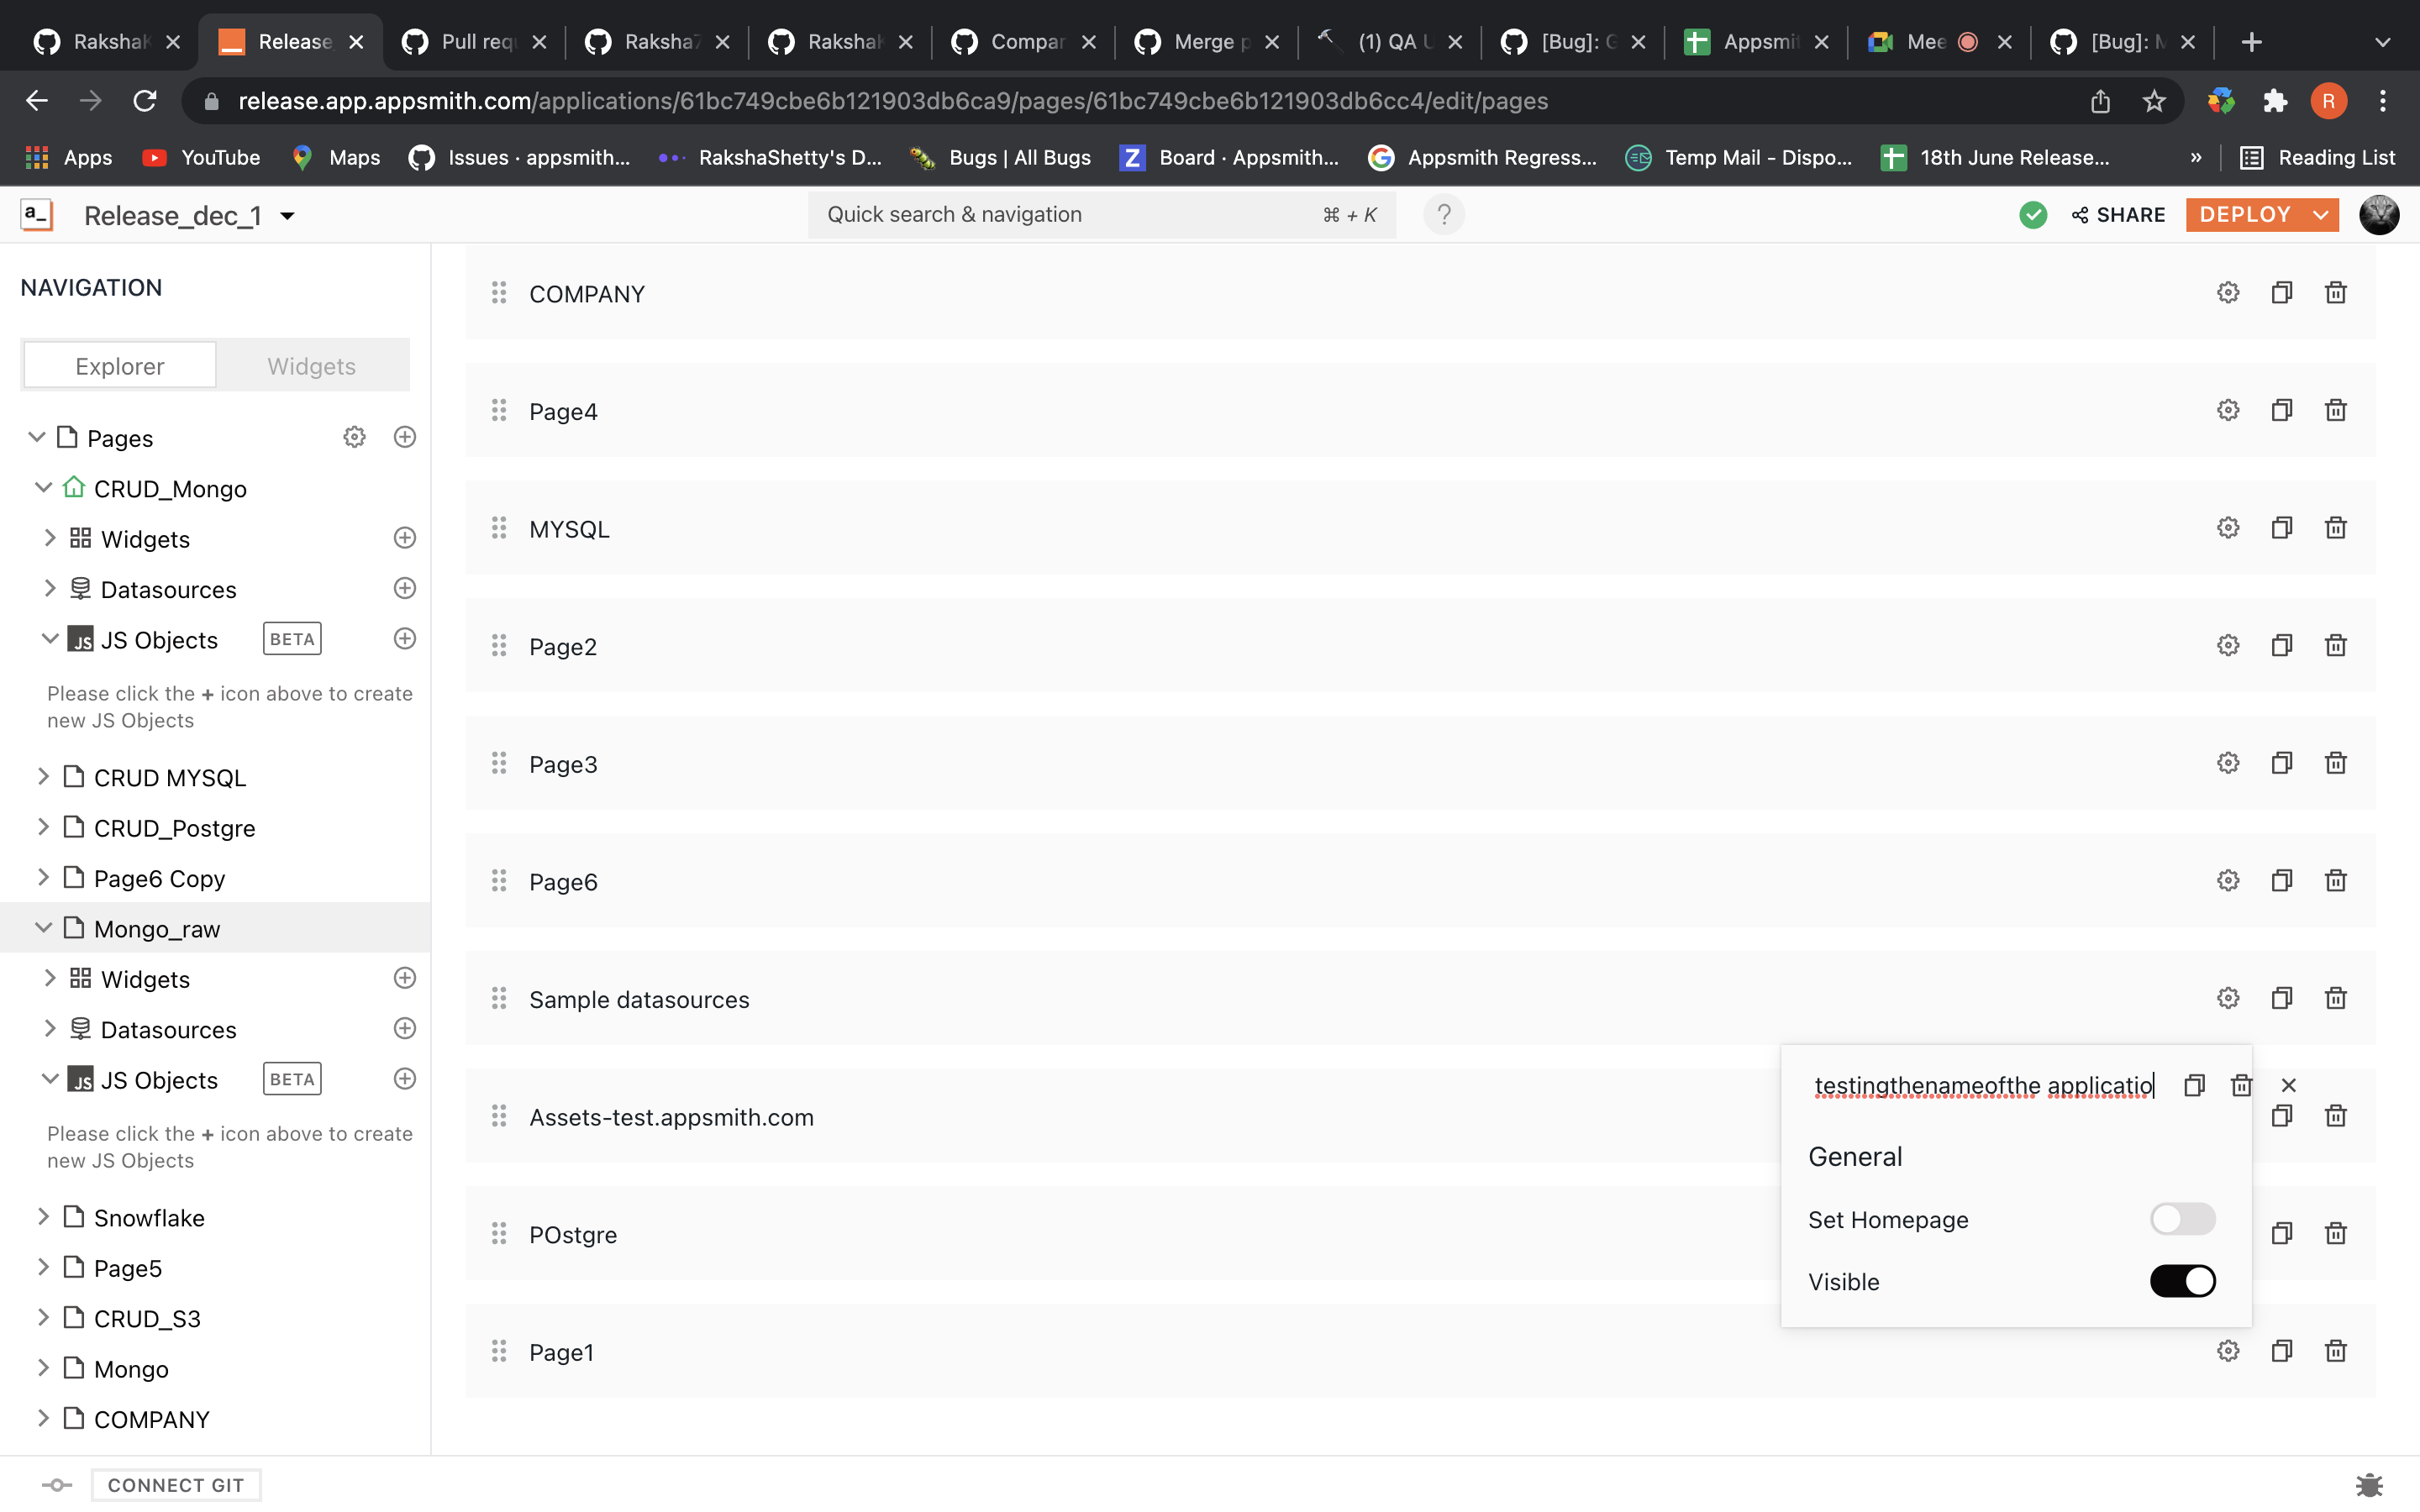The height and width of the screenshot is (1512, 2420).
Task: Select the Explorer tab
Action: point(120,366)
